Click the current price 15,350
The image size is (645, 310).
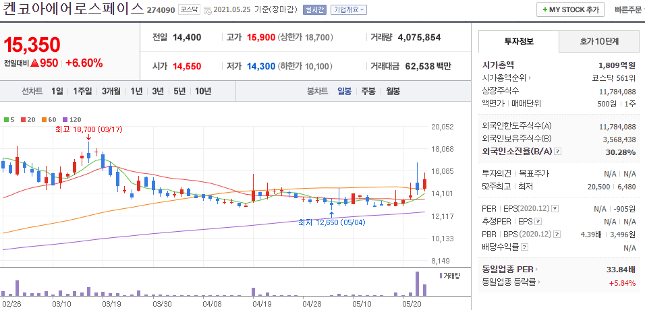pos(32,44)
